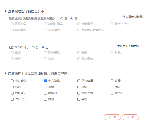Viewport: 158px width, 126px height.
Task: Select the 德语 language checkbox
Action: [46, 87]
